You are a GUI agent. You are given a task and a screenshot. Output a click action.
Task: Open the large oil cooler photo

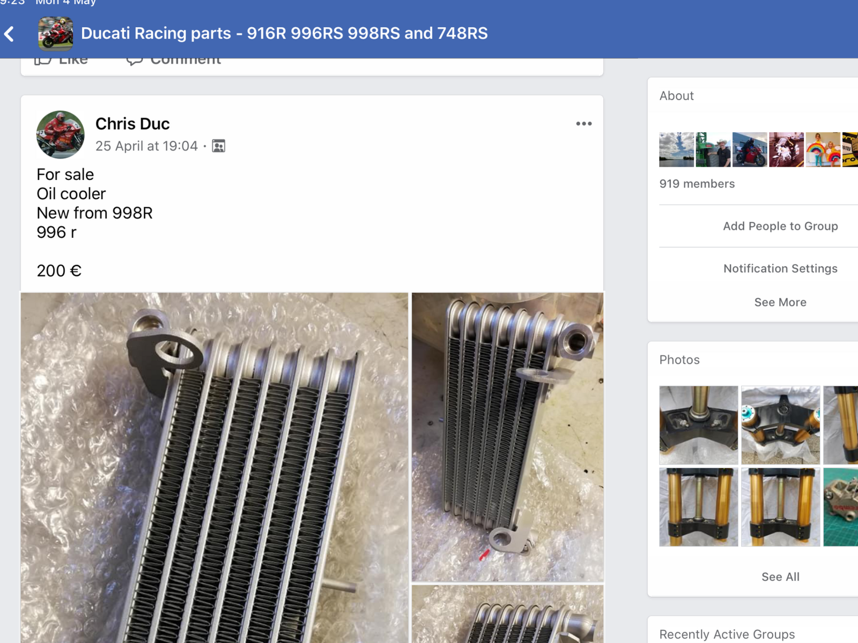click(214, 467)
